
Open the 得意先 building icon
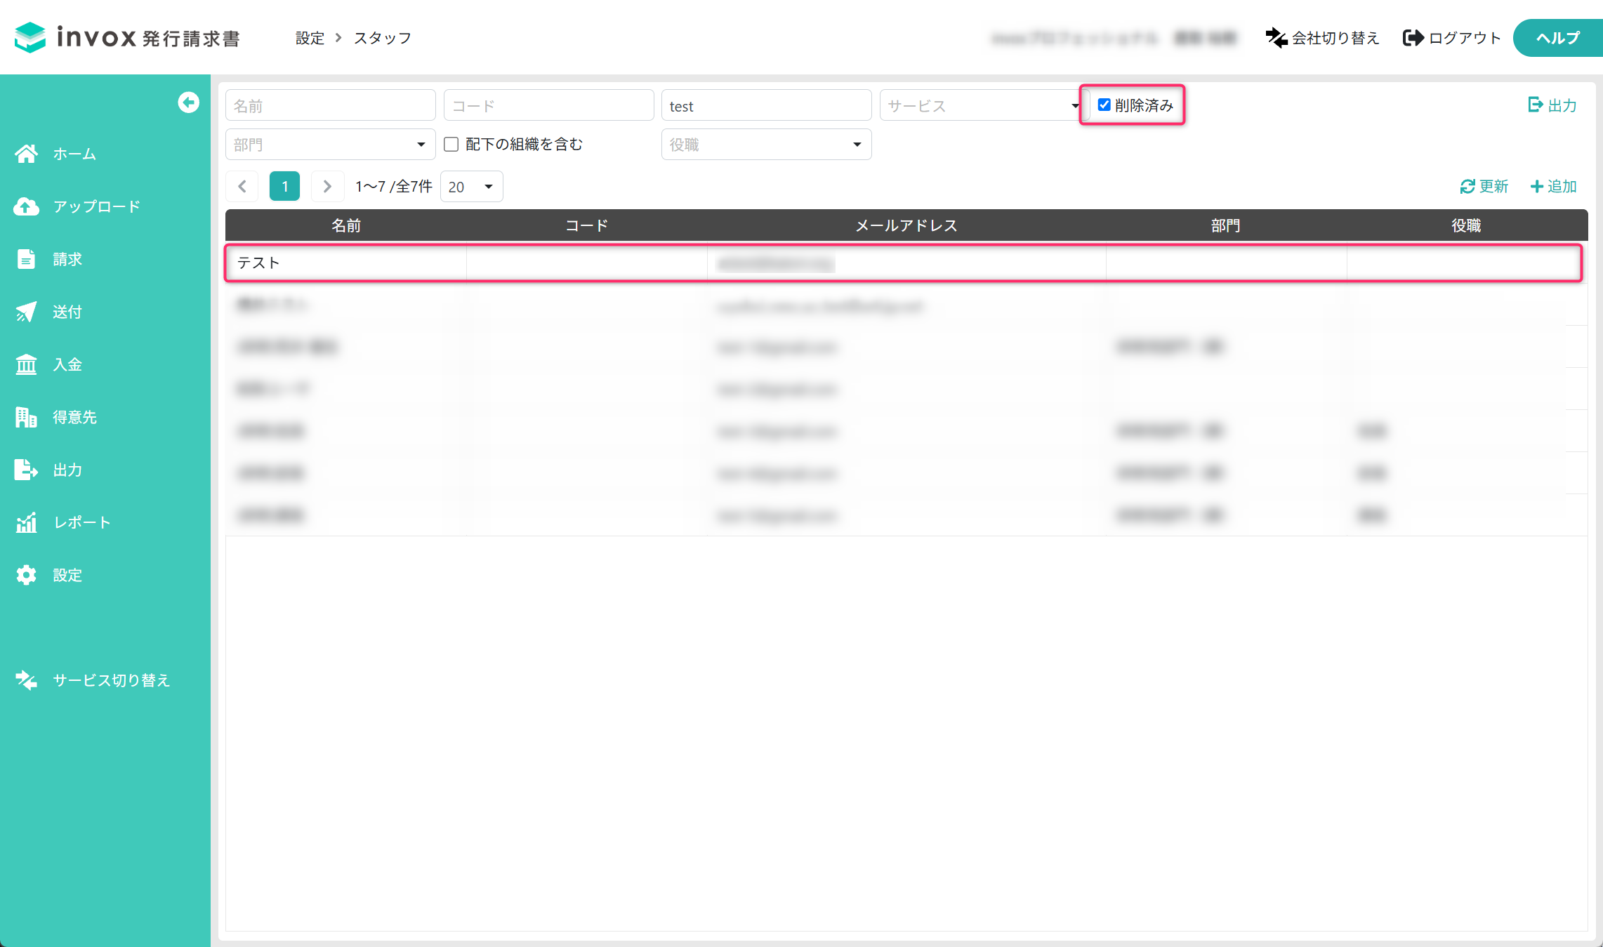coord(27,417)
